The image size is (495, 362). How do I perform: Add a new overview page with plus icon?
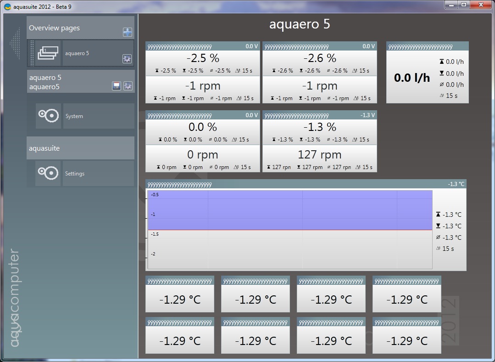pos(128,32)
